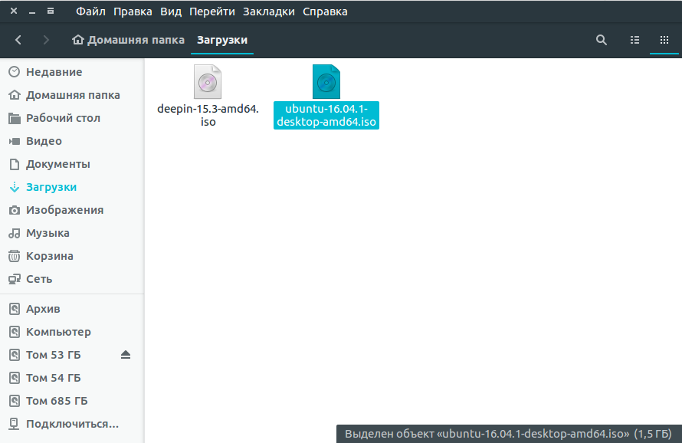
Task: Minimize the file manager window
Action: point(32,12)
